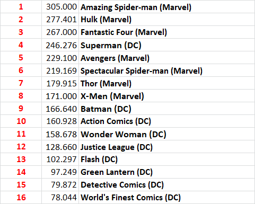255x204 pixels.
Task: Click the Spectacular Spider-man (Marvel) cell
Action: click(x=166, y=70)
